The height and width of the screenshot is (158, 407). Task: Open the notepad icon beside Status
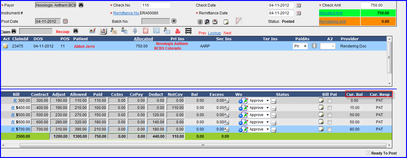pyautogui.click(x=226, y=22)
